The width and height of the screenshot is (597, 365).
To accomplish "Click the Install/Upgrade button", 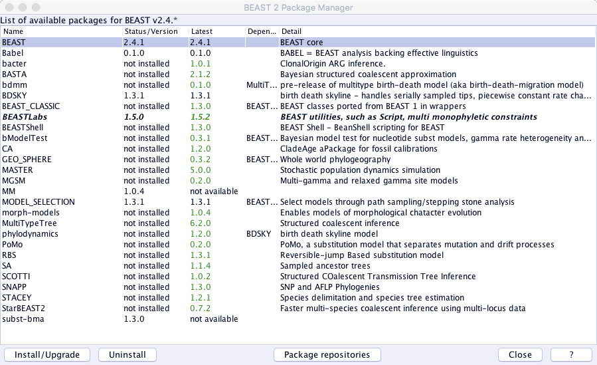I will (x=47, y=355).
